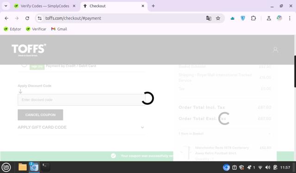
Task: Open the teal hat extension icon
Action: 232,18
